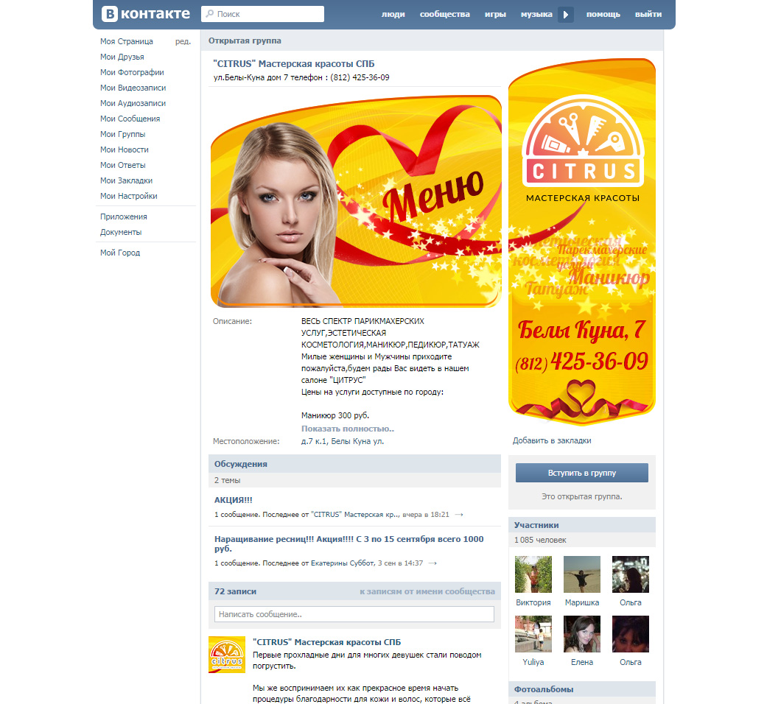Click the name Виктория
The image size is (781, 704).
click(x=533, y=602)
